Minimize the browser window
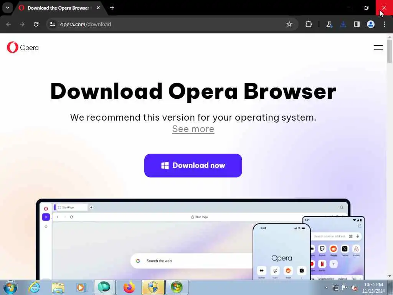This screenshot has height=295, width=393. click(348, 8)
